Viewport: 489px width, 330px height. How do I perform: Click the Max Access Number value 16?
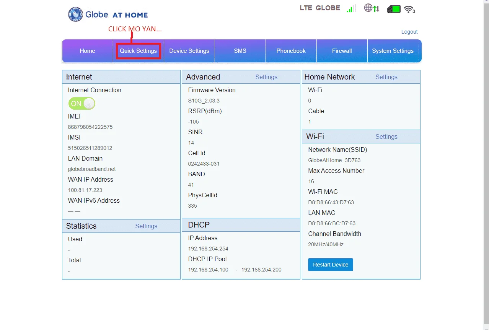coord(311,181)
